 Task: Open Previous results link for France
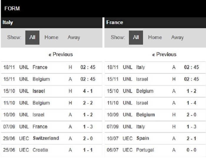[164, 54]
